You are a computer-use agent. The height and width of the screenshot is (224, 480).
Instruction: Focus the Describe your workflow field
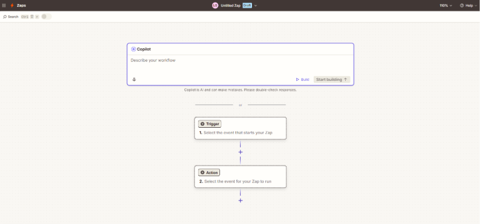coord(240,64)
